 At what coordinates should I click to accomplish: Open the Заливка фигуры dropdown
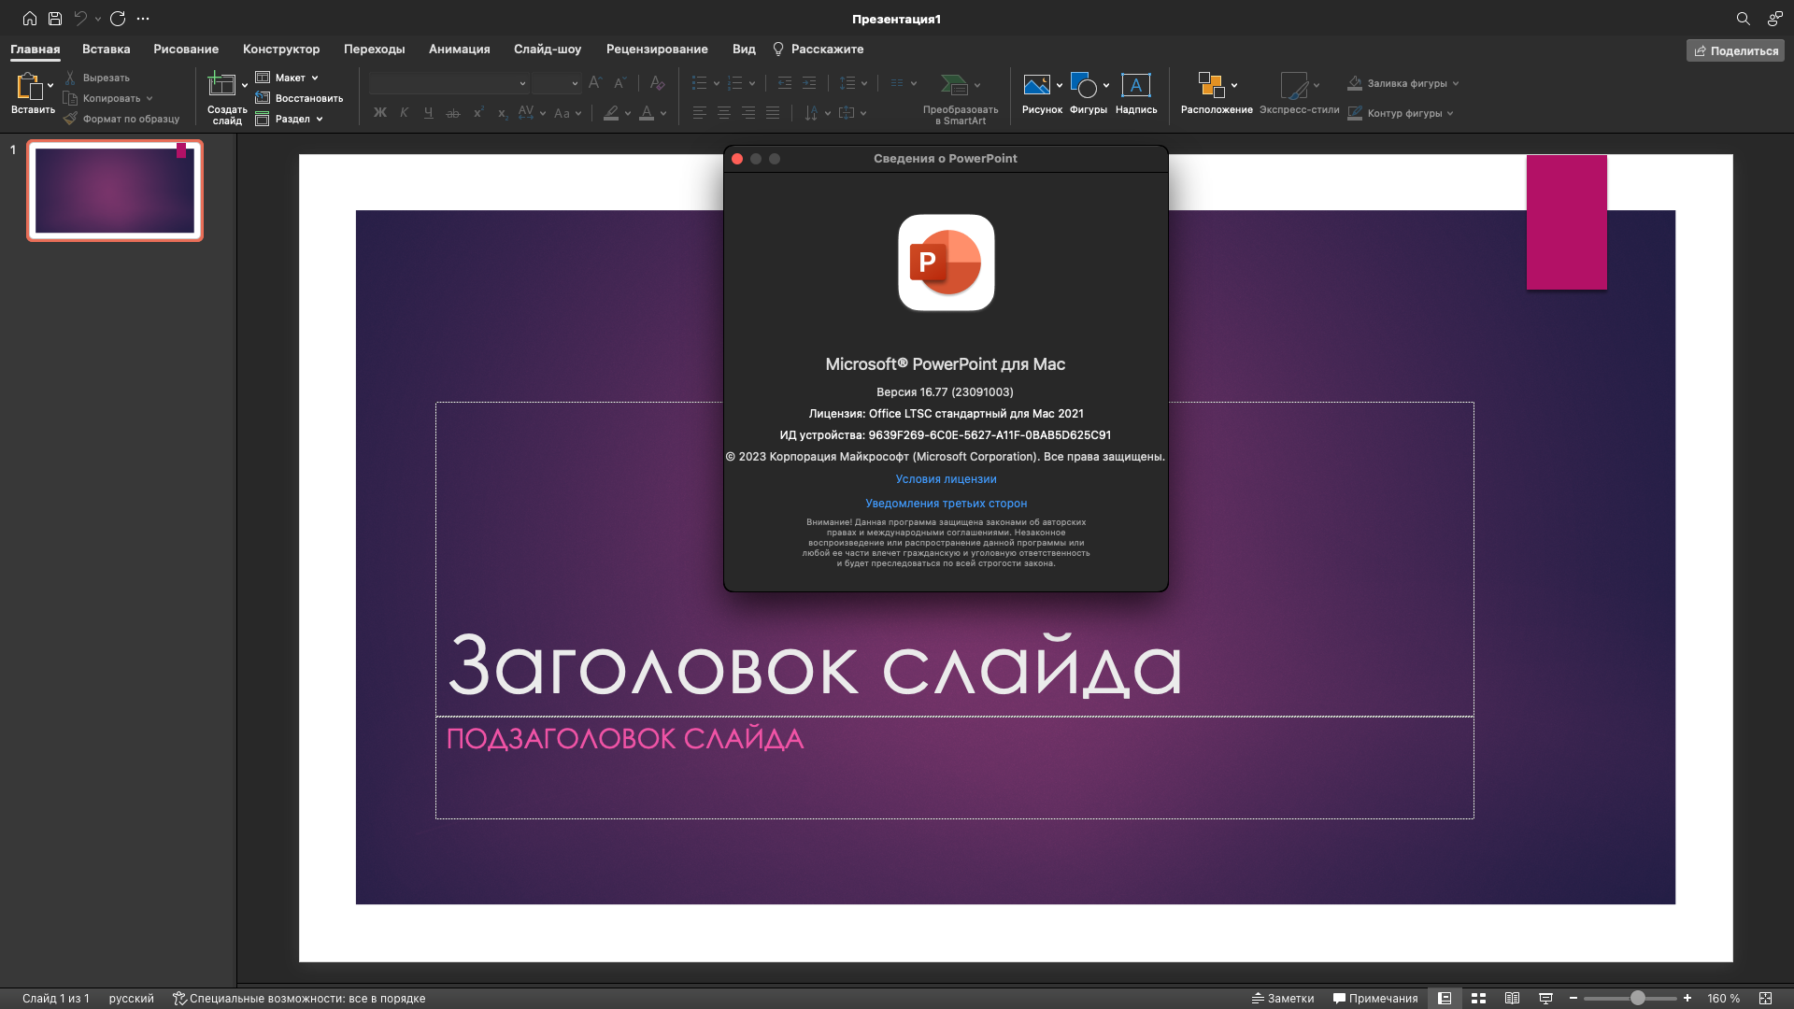[1456, 83]
